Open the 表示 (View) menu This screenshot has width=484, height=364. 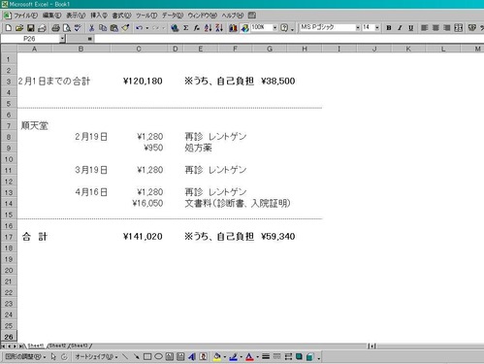click(x=76, y=16)
